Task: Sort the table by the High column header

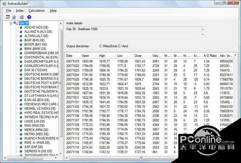Action: [x=106, y=56]
